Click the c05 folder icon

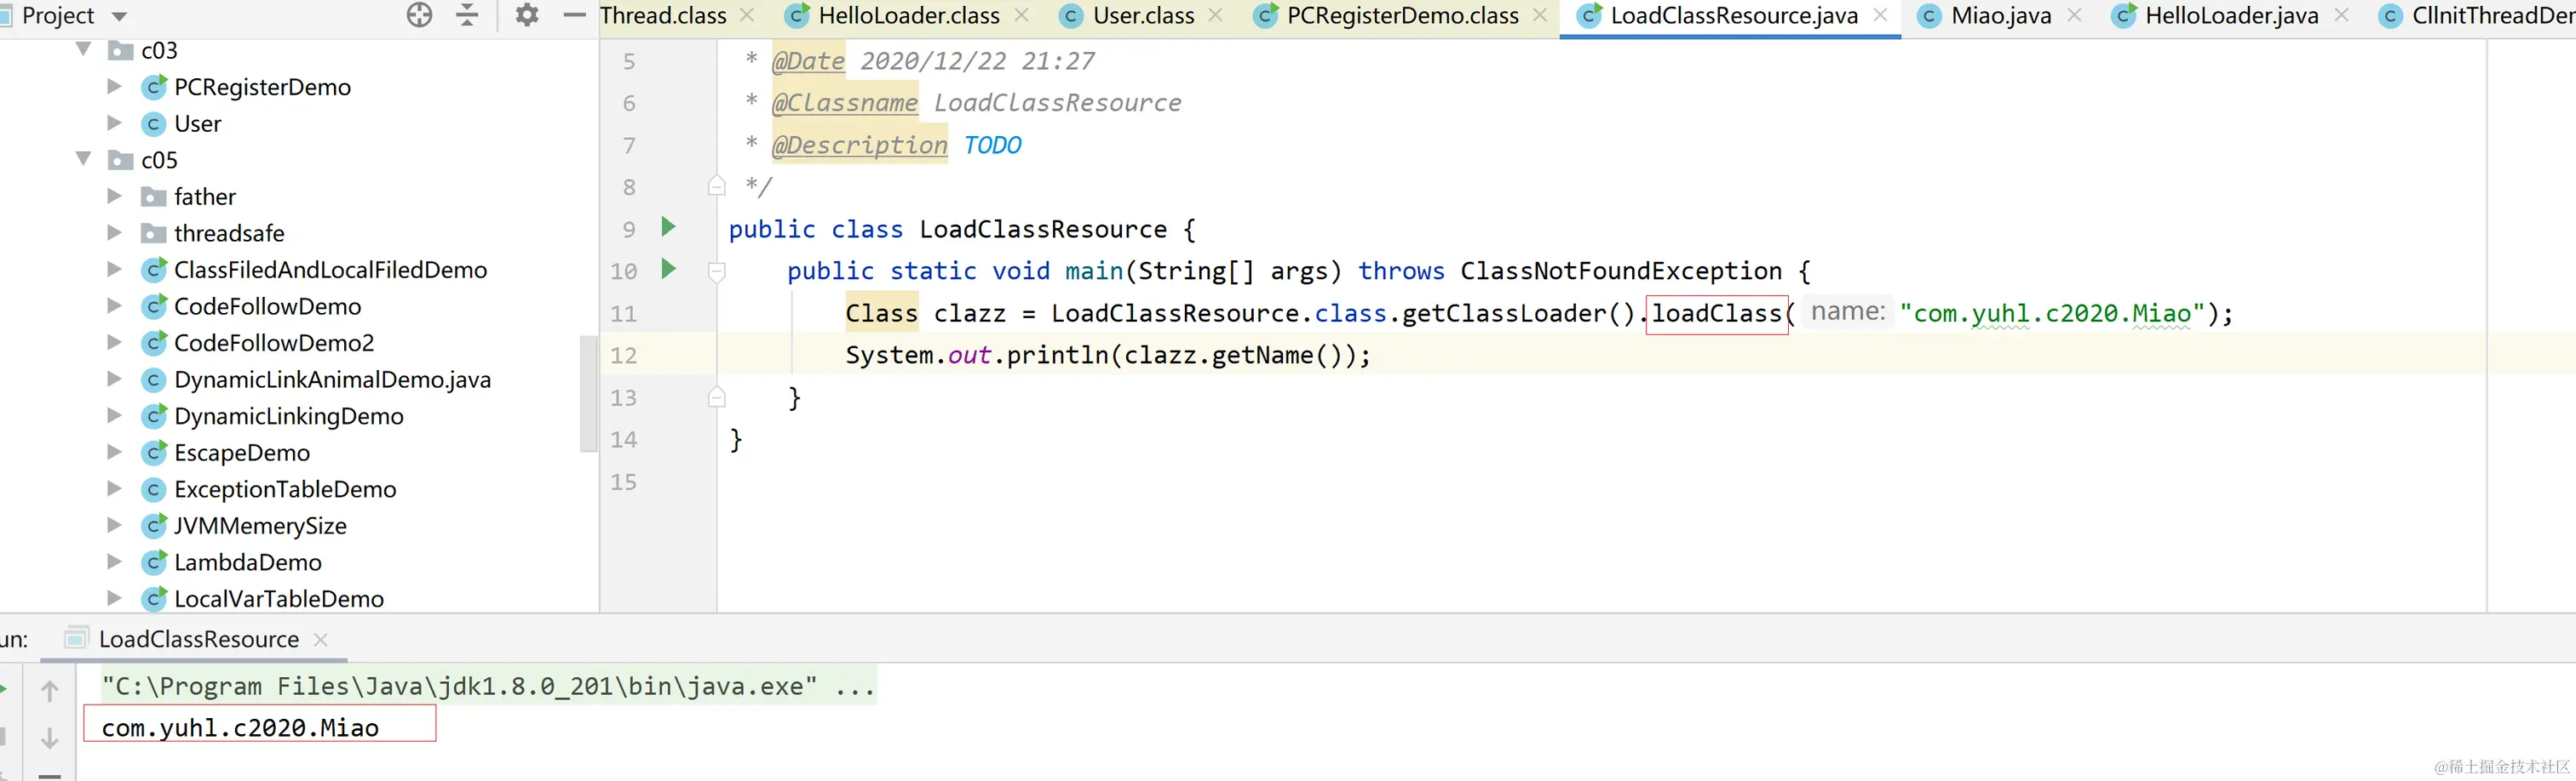point(121,160)
